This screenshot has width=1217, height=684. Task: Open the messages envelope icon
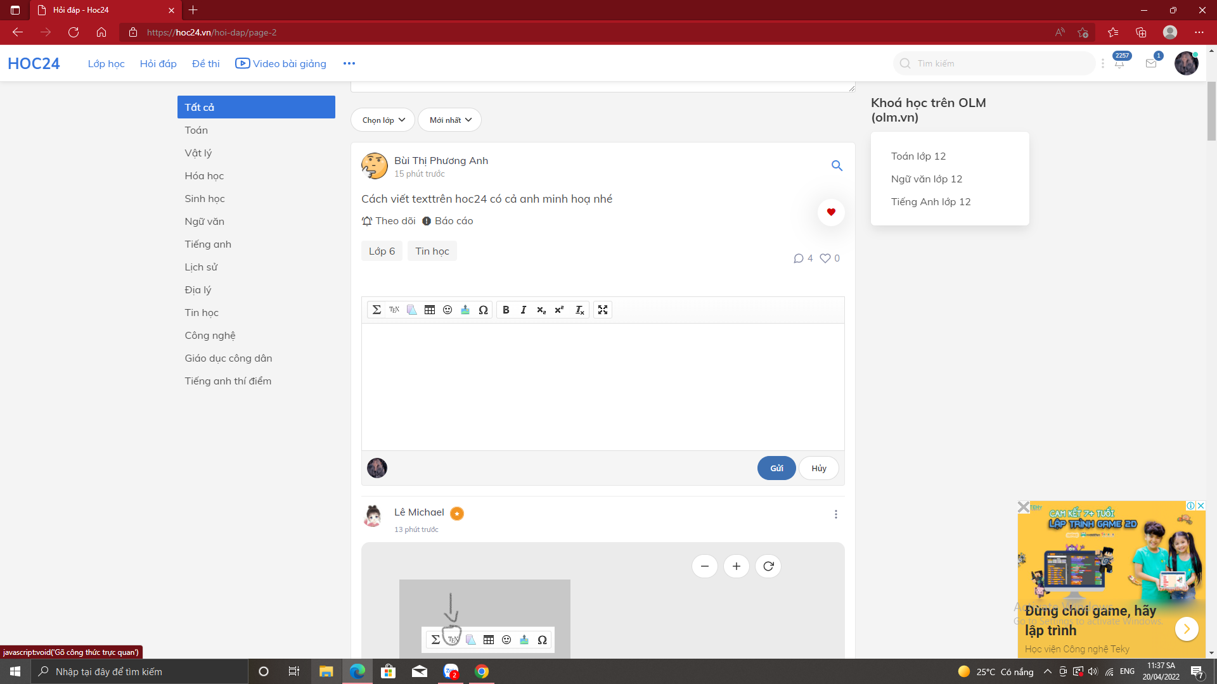1151,63
